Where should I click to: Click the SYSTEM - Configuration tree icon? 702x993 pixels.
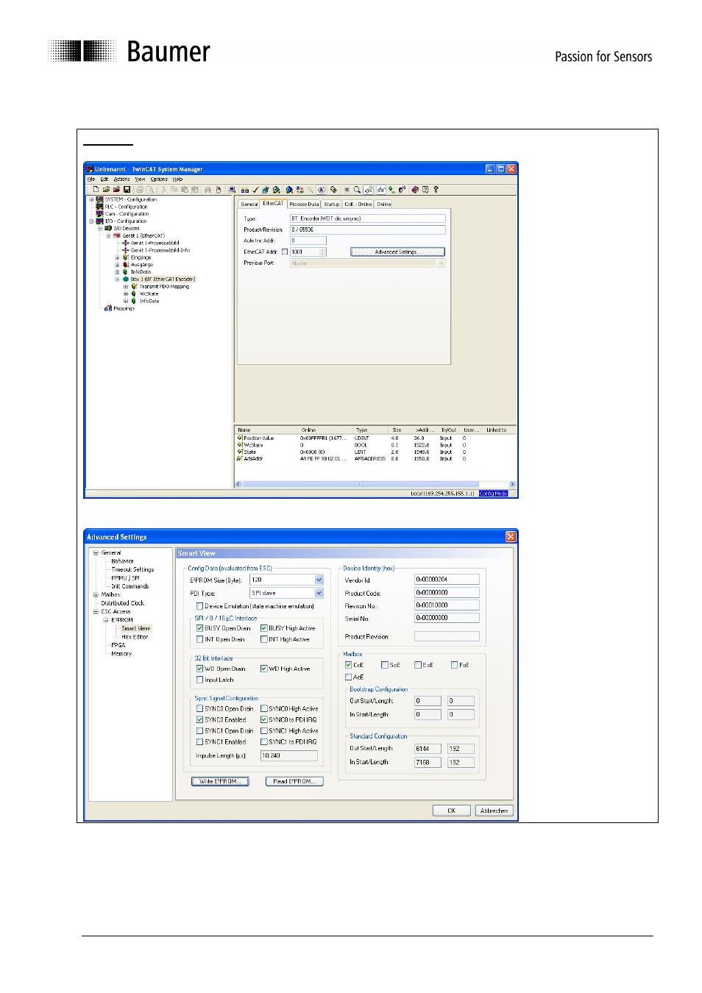(x=99, y=199)
